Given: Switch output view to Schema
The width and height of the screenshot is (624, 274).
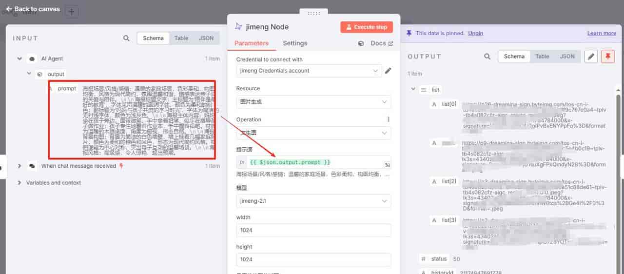Looking at the screenshot, I should (x=514, y=57).
